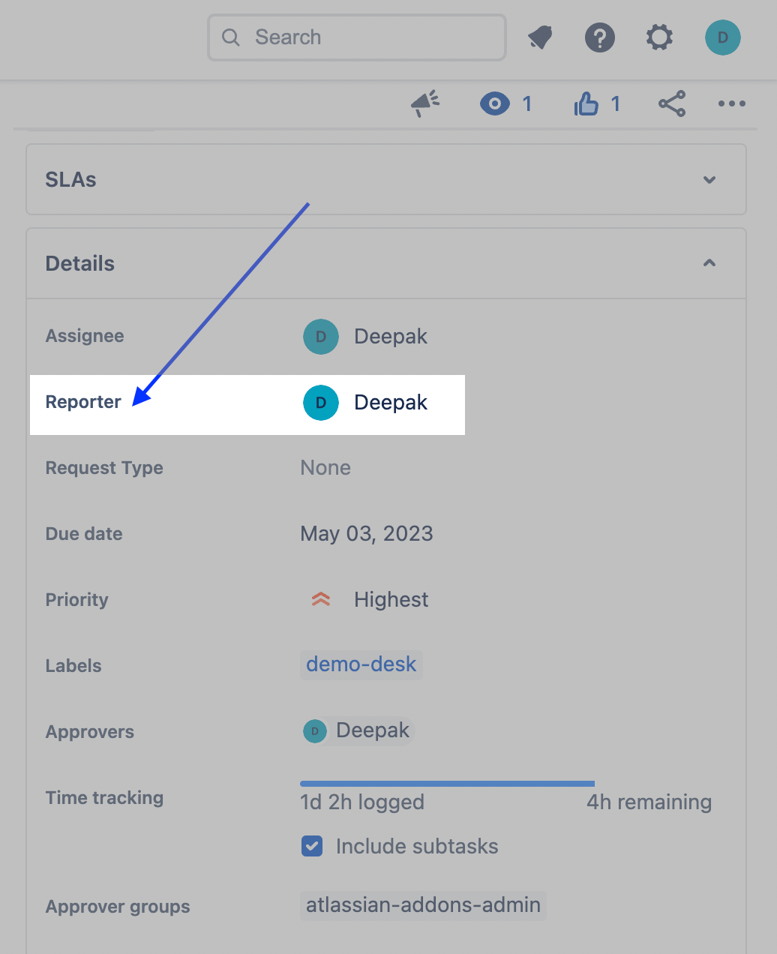777x954 pixels.
Task: Expand the SLAs section
Action: click(x=709, y=180)
